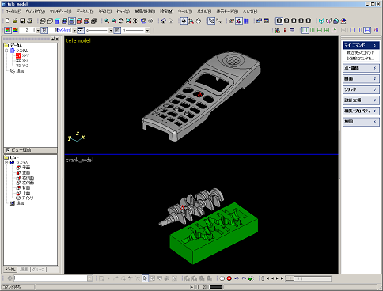Click the red info icon in second toolbar
This screenshot has height=291, width=383.
285,30
